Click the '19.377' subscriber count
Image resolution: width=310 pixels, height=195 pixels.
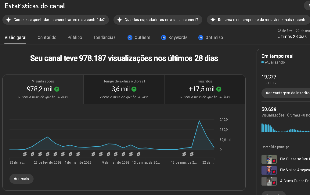tap(269, 77)
